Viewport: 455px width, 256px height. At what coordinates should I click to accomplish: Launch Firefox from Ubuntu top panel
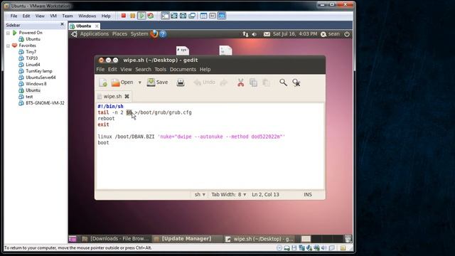point(154,34)
